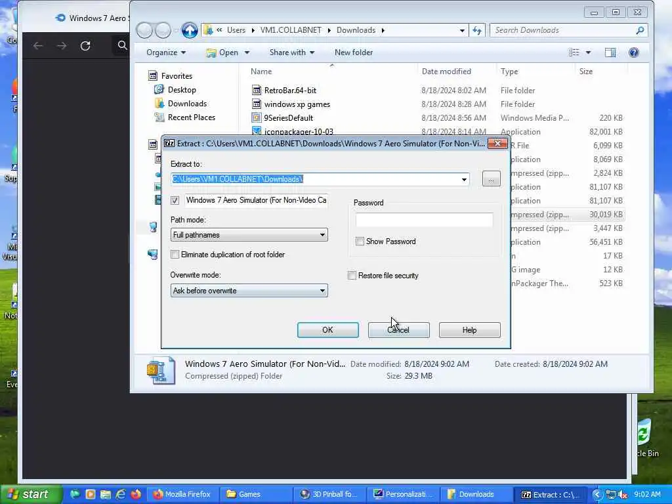Click the Open toolbar button

click(222, 52)
